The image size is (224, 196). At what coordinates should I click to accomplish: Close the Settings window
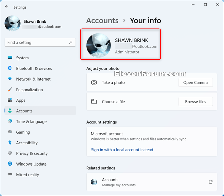(x=217, y=4)
